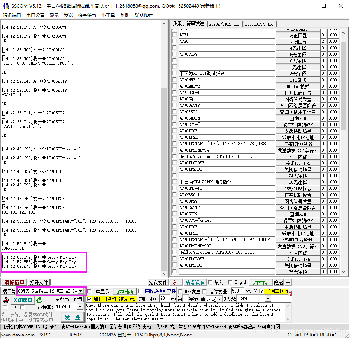Click the scroll down arrow of send text box
This screenshot has height=338, width=350.
288,319
